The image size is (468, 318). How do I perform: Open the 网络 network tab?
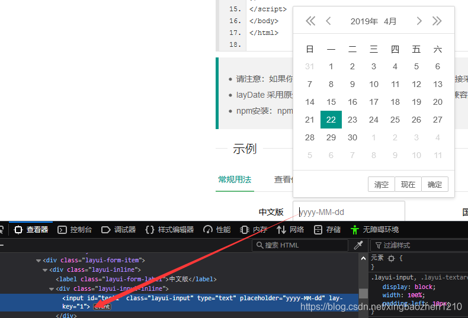pos(290,230)
